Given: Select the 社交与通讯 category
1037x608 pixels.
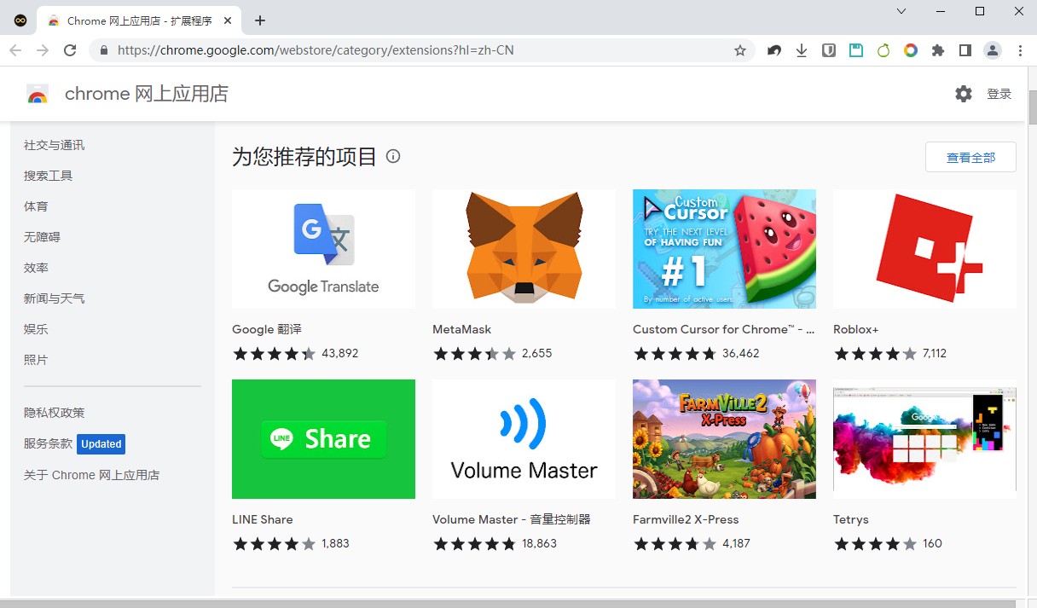Looking at the screenshot, I should (x=54, y=145).
